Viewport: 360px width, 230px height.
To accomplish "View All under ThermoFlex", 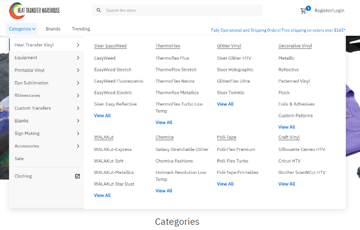I will point(164,122).
